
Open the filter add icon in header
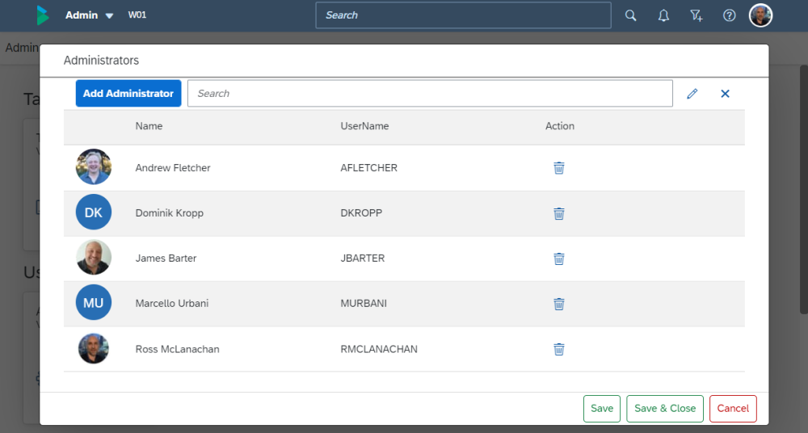(x=696, y=15)
